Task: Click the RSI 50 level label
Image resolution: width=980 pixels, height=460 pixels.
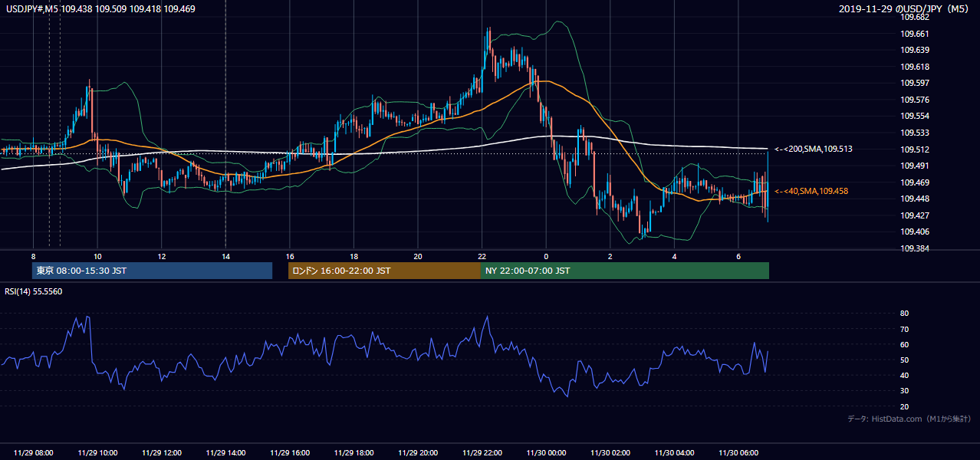Action: click(x=904, y=360)
